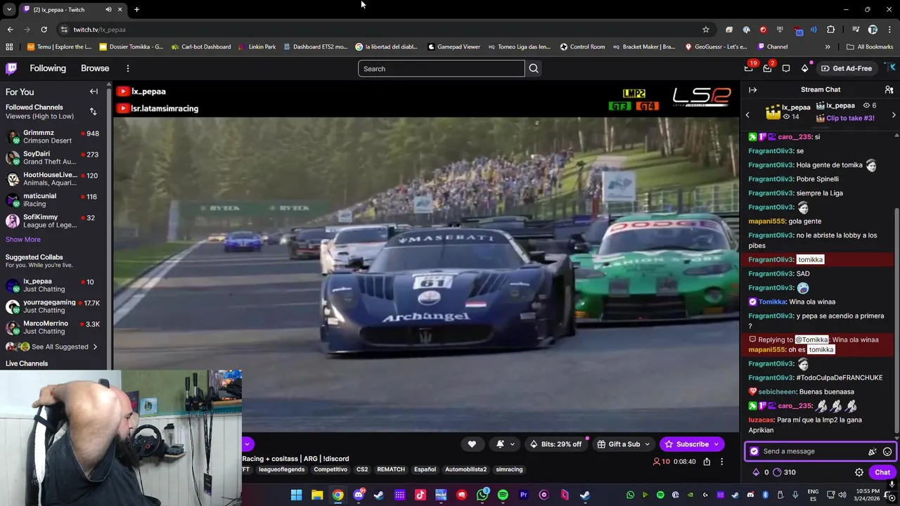900x506 pixels.
Task: Open the emote picker in chat
Action: 887,452
